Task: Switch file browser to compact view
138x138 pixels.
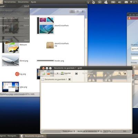Action: tap(83, 11)
